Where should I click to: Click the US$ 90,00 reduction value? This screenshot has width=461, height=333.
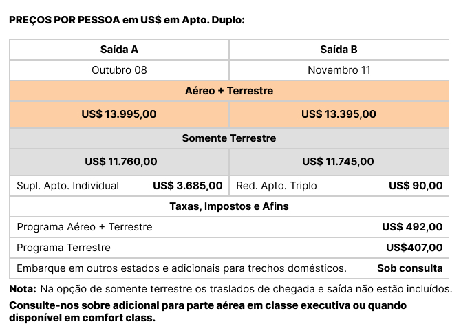[416, 186]
